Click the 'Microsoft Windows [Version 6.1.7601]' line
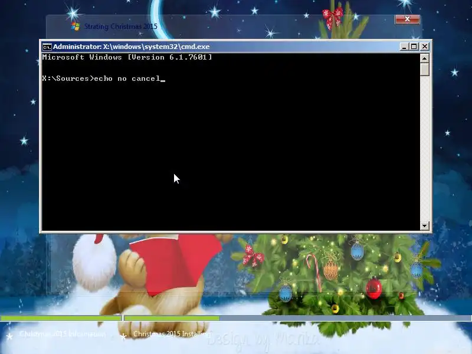This screenshot has width=472, height=354. 127,57
